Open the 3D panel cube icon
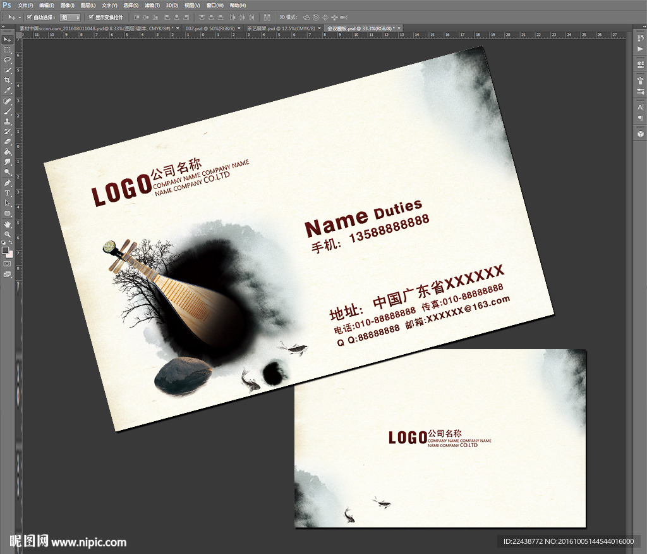Screen dimensions: 647x554 coord(641,134)
